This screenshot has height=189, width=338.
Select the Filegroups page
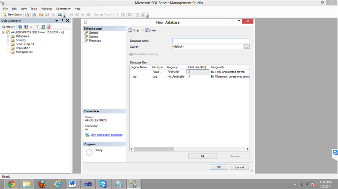[x=95, y=40]
